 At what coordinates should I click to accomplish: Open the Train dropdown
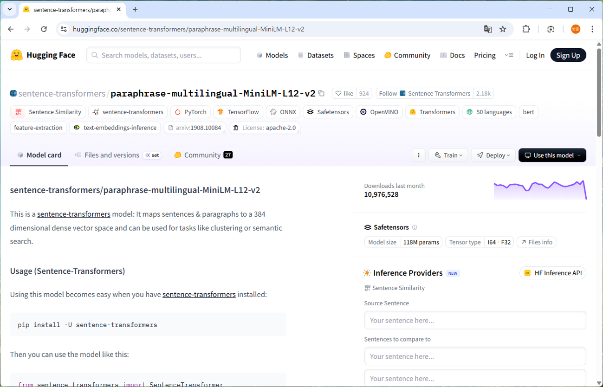448,155
